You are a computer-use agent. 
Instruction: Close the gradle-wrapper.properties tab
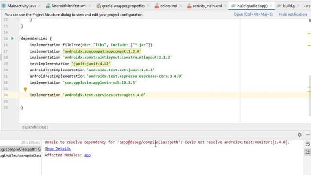[x=148, y=6]
